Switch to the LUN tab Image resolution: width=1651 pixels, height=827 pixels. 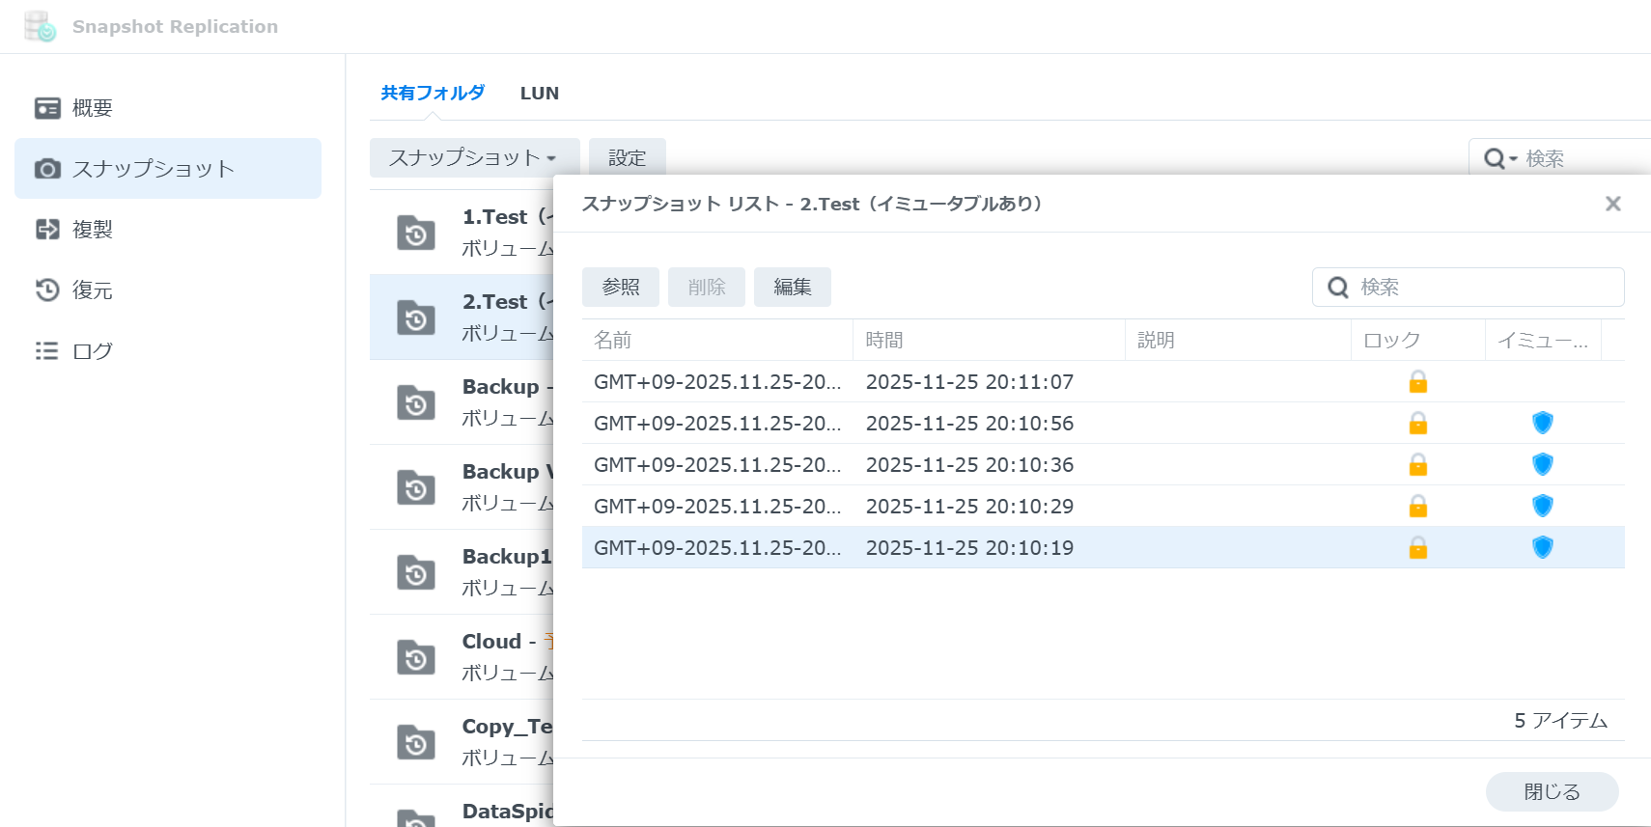pos(539,94)
